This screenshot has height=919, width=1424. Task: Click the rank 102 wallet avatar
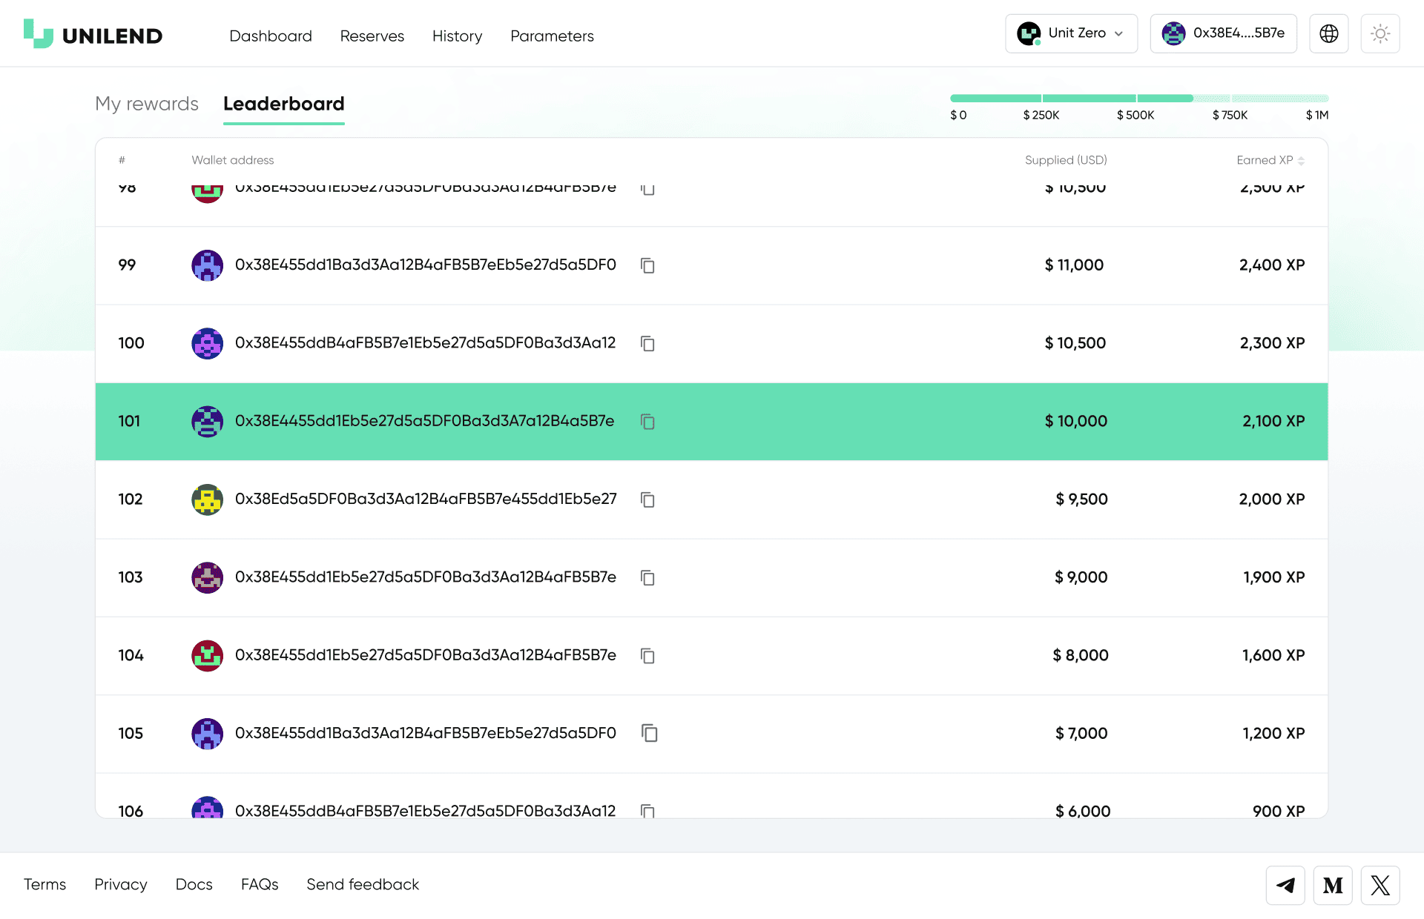207,500
